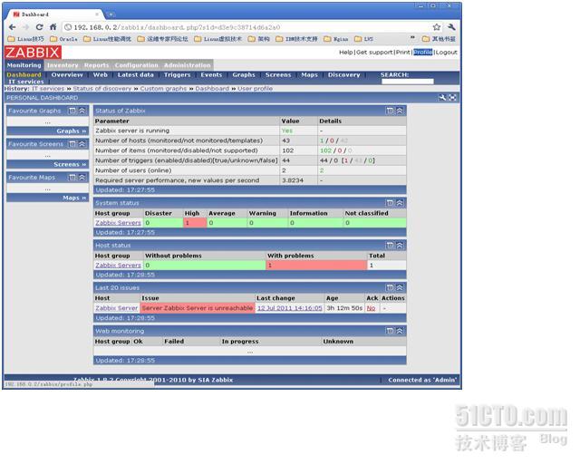The width and height of the screenshot is (580, 464).
Task: Open the Last 20 issues widget menu icon
Action: pos(390,287)
